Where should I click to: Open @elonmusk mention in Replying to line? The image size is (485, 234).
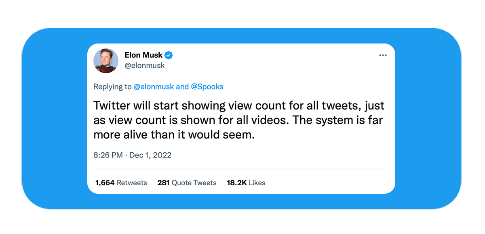pyautogui.click(x=154, y=87)
